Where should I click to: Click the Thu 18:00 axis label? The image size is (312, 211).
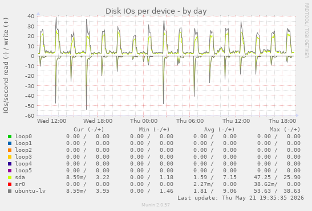pyautogui.click(x=282, y=121)
